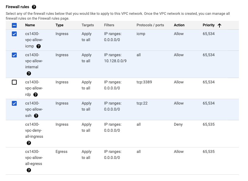248x181 pixels.
Task: Click the help icon under cs1430-vpc-allow-rdp
Action: [36, 95]
